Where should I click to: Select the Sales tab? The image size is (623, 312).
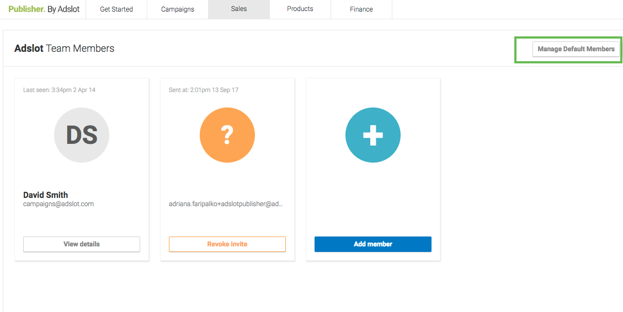pyautogui.click(x=239, y=9)
